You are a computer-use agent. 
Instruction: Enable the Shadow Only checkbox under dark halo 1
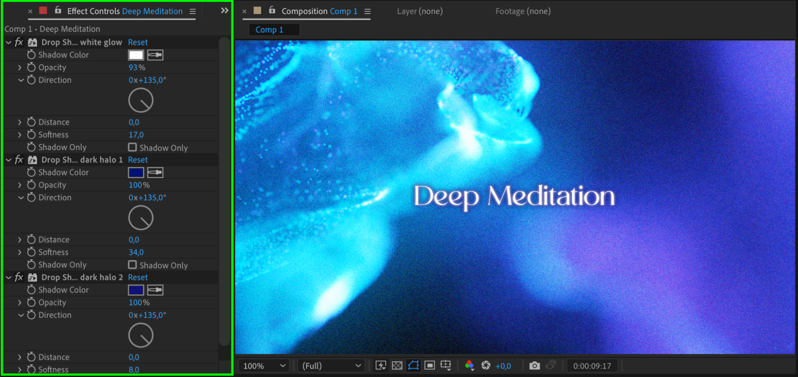pos(133,265)
